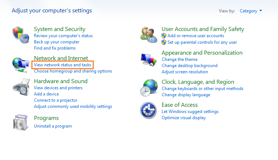Select Change display language
The image size is (278, 160).
(186, 95)
